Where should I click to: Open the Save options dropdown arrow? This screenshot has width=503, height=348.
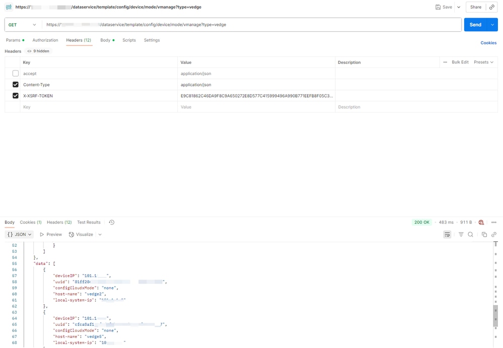(459, 7)
